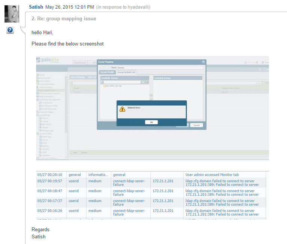The height and width of the screenshot is (244, 287).
Task: Open Satish's profile from author name
Action: tap(36, 7)
